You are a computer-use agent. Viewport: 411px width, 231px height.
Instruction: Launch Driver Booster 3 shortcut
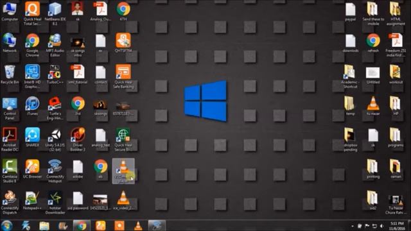coord(78,140)
